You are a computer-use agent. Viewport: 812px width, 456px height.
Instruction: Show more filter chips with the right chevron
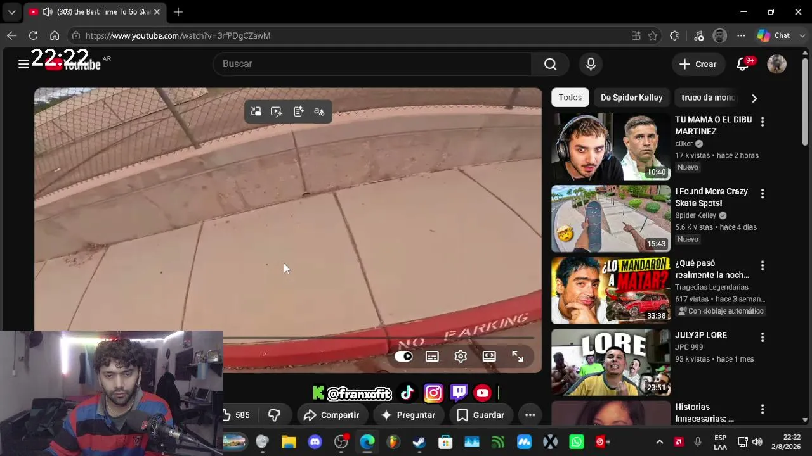(754, 98)
